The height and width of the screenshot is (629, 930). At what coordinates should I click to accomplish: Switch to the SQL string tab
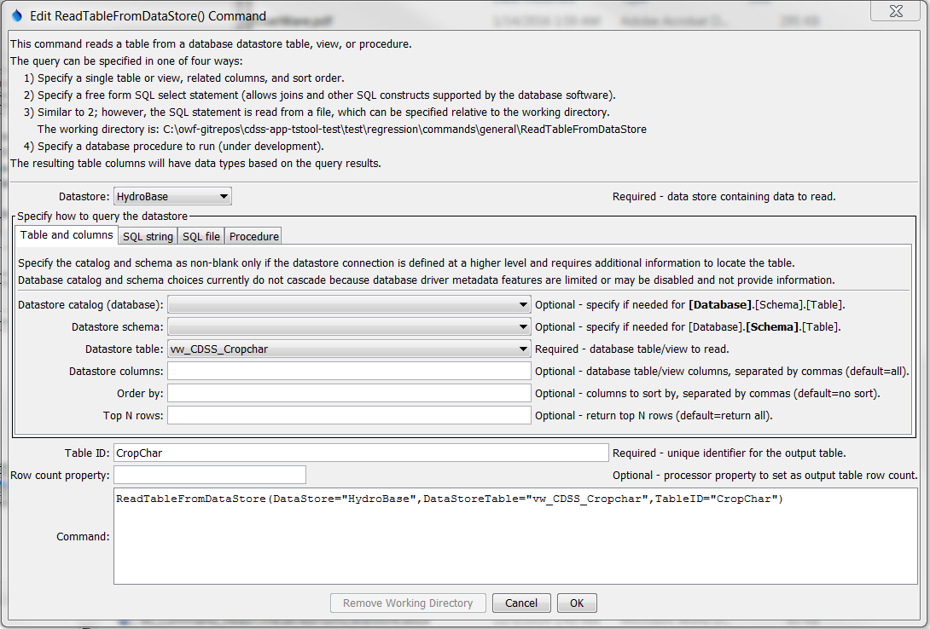pyautogui.click(x=147, y=236)
